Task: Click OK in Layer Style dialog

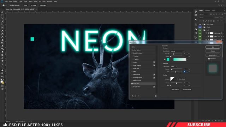Action: pos(213,47)
